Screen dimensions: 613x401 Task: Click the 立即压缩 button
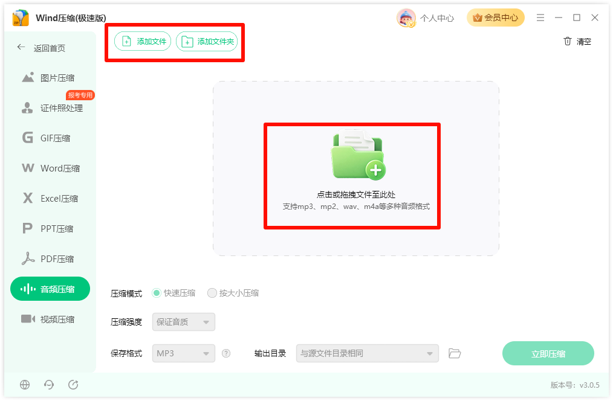548,353
